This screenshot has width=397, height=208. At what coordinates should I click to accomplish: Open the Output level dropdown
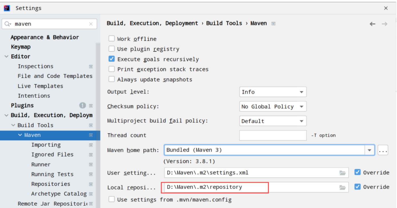[273, 92]
